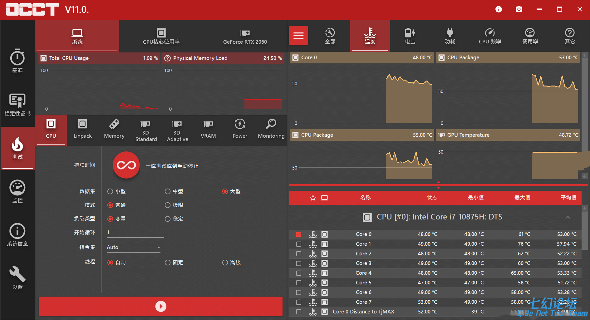Open 设置 wrench settings in sidebar
The image size is (590, 320).
tap(17, 278)
